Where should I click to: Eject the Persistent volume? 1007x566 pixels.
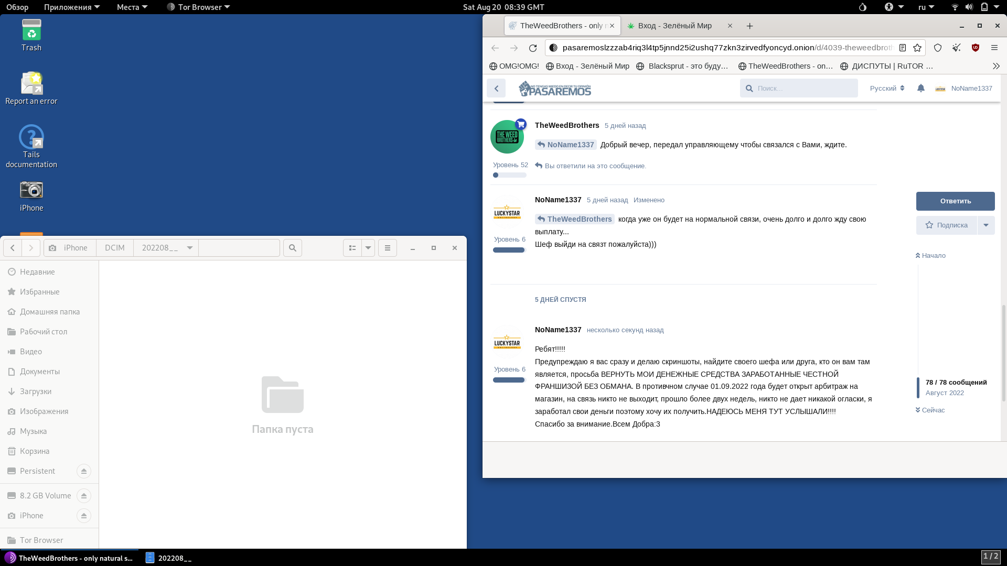[x=84, y=471]
